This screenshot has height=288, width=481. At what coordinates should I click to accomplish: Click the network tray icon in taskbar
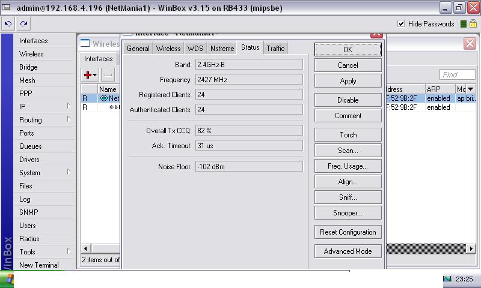tap(447, 279)
